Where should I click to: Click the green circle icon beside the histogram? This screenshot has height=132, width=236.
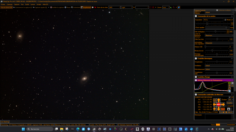pyautogui.click(x=230, y=83)
